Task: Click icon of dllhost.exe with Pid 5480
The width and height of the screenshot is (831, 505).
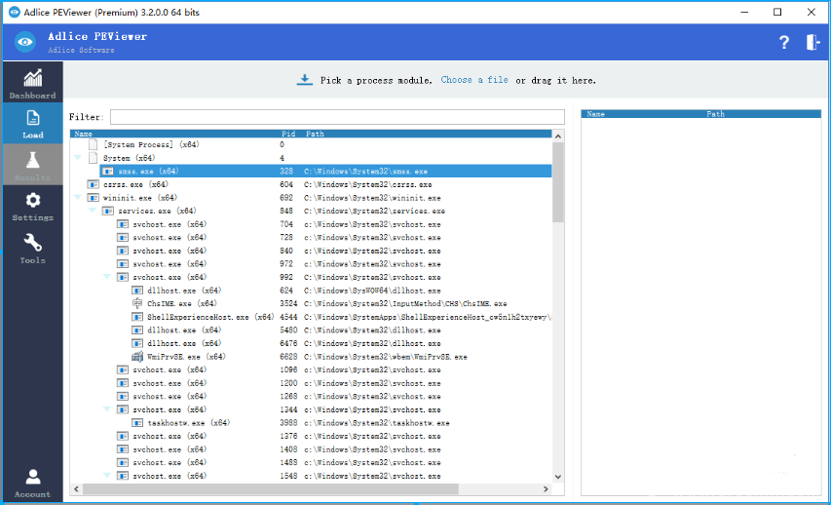Action: pyautogui.click(x=137, y=330)
